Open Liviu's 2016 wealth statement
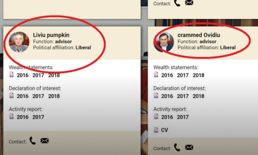The width and height of the screenshot is (258, 155). coord(23,75)
